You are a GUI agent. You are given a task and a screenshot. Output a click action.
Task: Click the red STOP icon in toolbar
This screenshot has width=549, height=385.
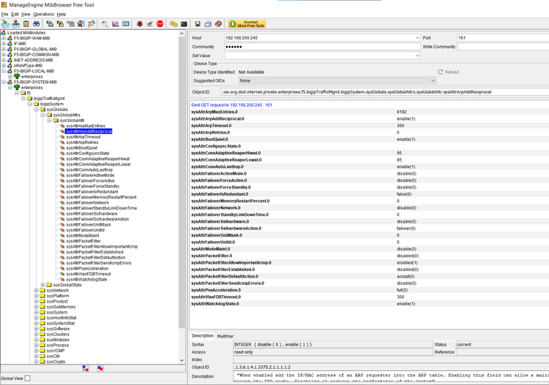point(160,23)
